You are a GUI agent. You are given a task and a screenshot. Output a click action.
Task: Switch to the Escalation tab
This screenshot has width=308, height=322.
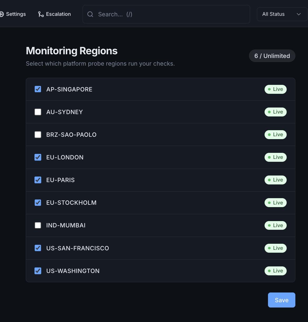click(x=58, y=14)
